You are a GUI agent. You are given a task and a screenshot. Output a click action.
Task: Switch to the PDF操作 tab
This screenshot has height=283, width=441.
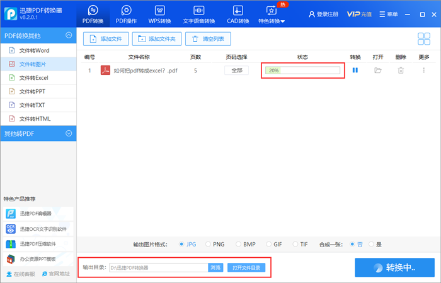click(x=126, y=14)
